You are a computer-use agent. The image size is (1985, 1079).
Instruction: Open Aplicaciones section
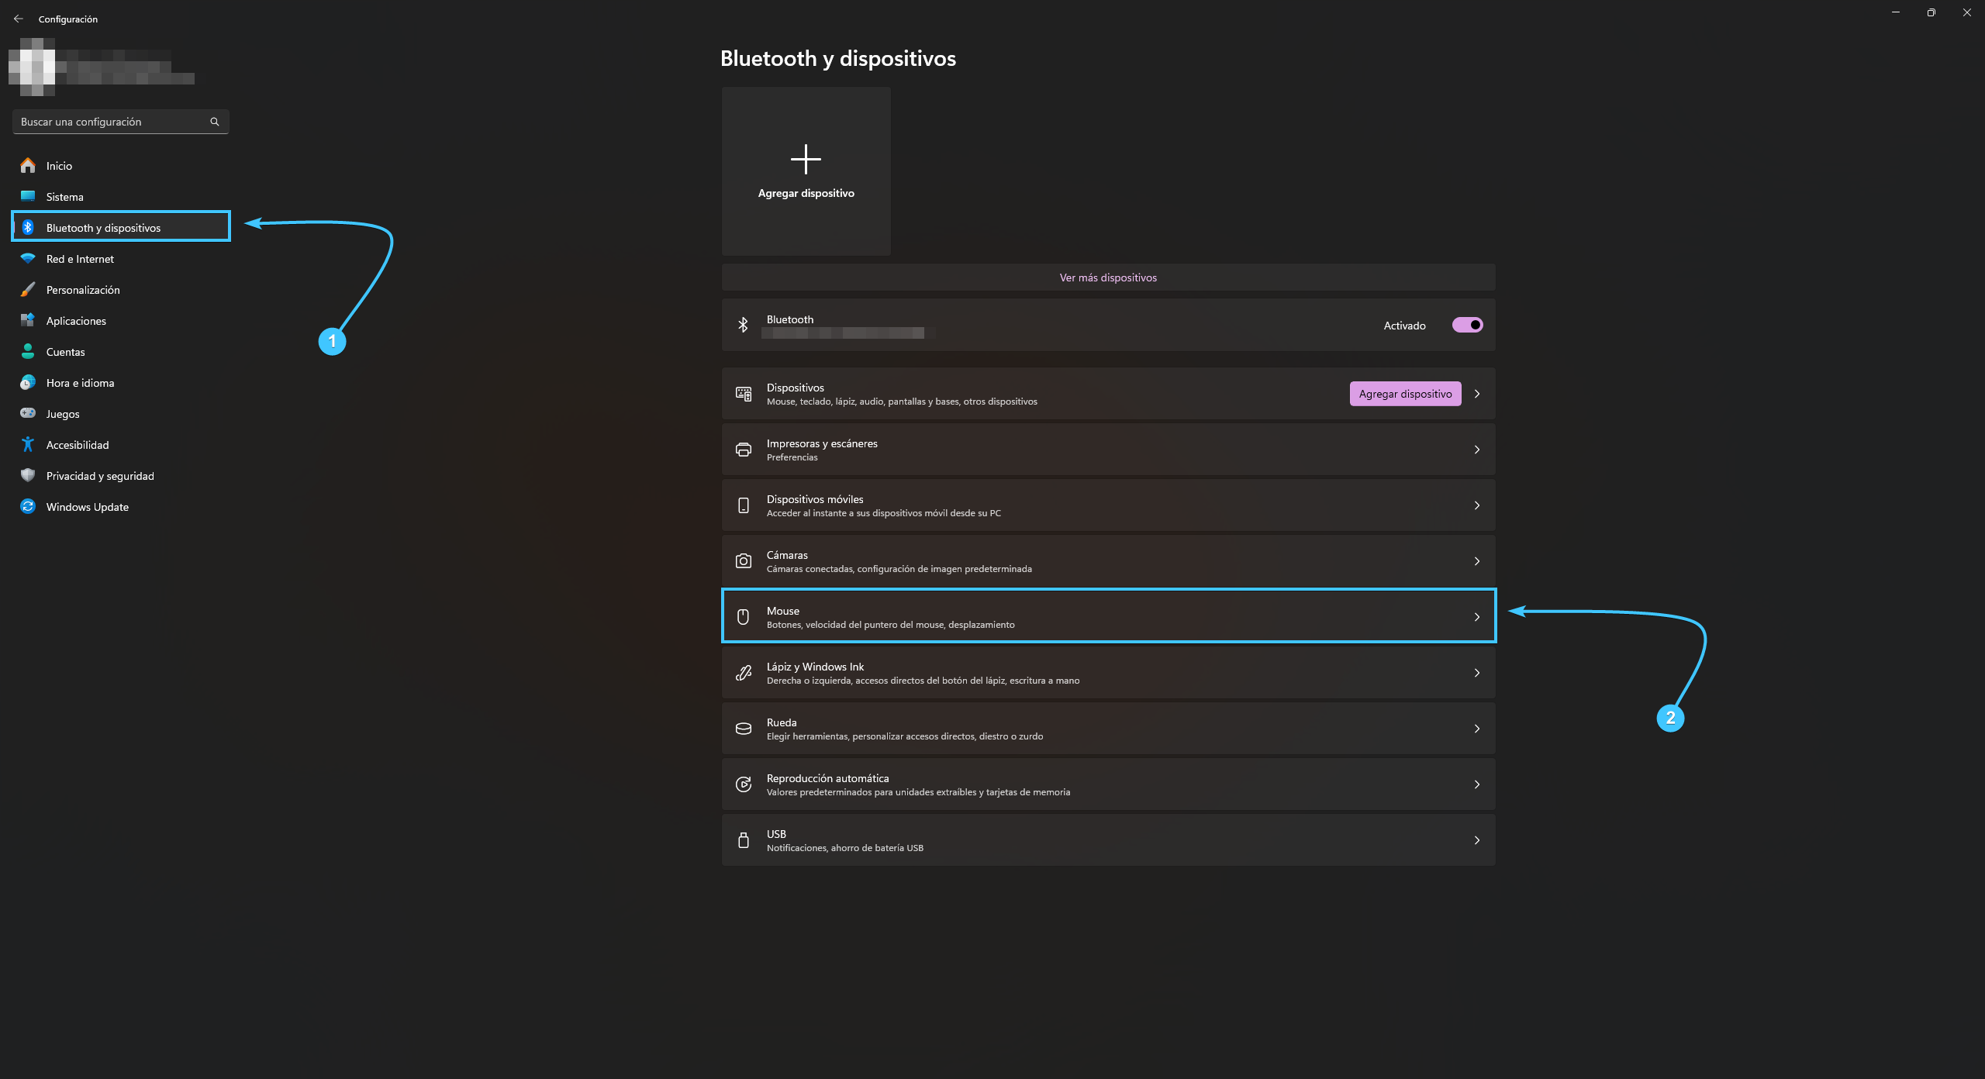pos(121,320)
